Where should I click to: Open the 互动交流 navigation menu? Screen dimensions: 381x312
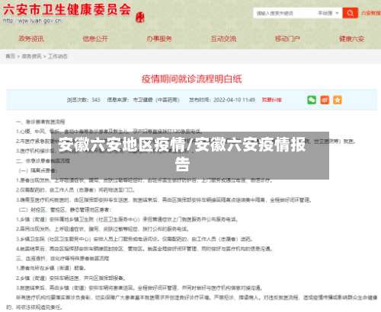coord(223,39)
